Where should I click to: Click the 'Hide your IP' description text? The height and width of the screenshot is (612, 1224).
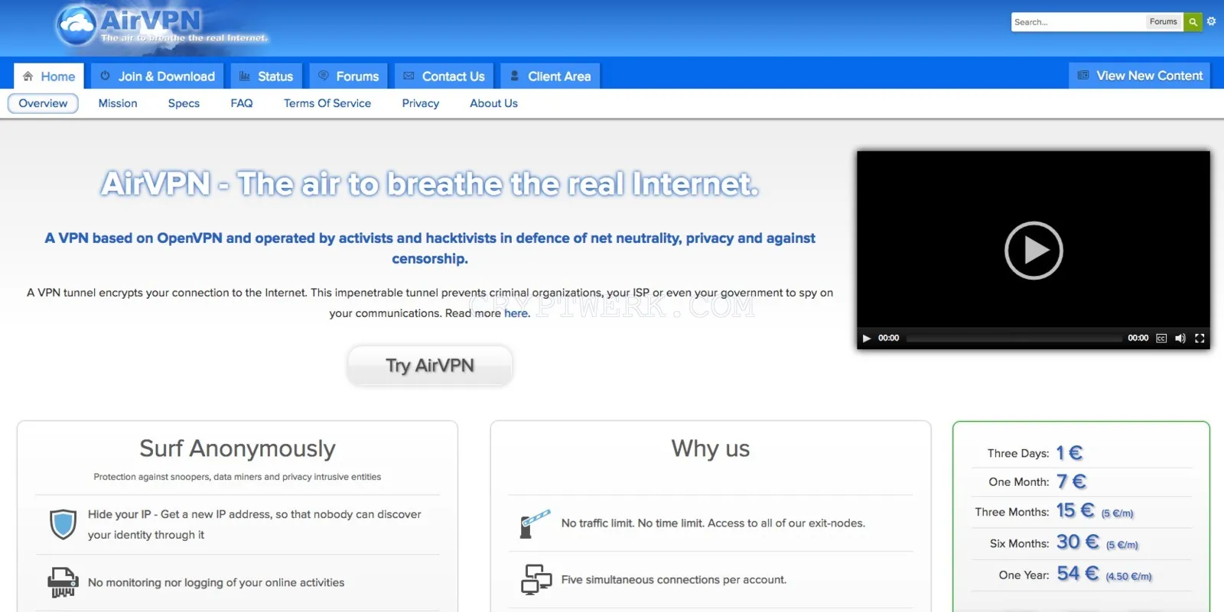[255, 524]
